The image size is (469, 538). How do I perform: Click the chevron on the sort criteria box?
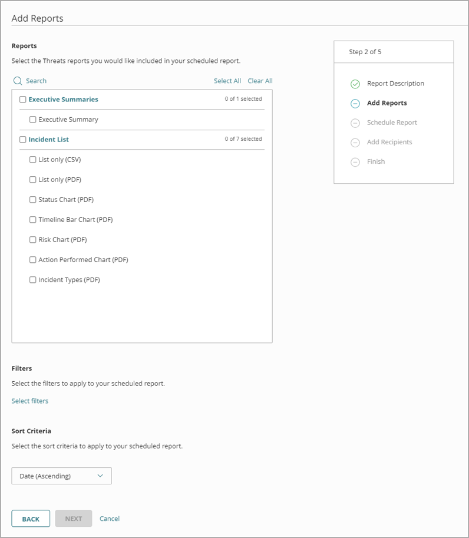(100, 476)
